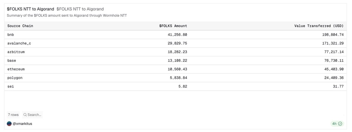Sort by $FOLKS Amount column header
The width and height of the screenshot is (352, 132).
tap(173, 26)
